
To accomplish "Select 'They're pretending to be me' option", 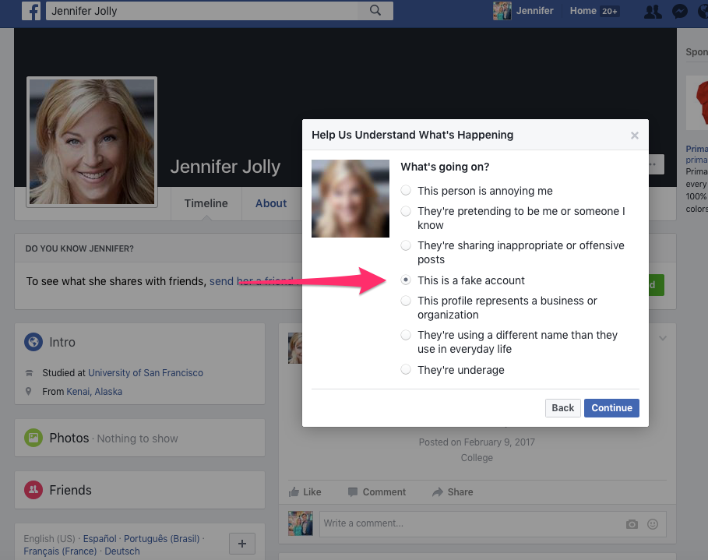I will (x=406, y=211).
